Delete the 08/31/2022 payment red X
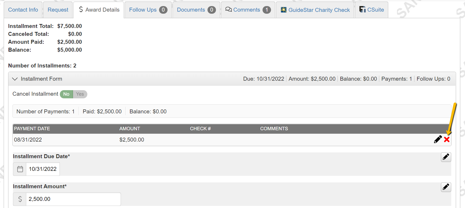The height and width of the screenshot is (208, 465). click(x=447, y=140)
